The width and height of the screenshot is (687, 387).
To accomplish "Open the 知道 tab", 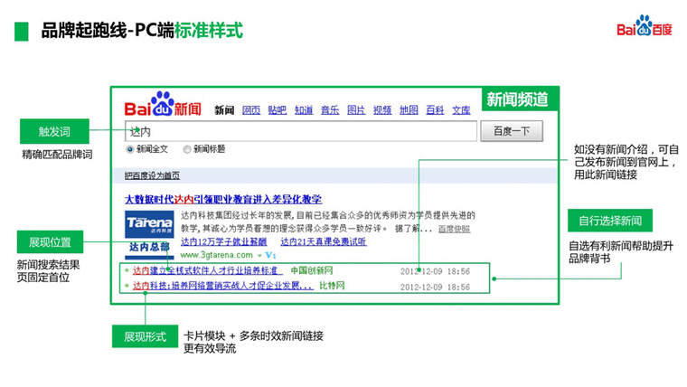I will [304, 110].
